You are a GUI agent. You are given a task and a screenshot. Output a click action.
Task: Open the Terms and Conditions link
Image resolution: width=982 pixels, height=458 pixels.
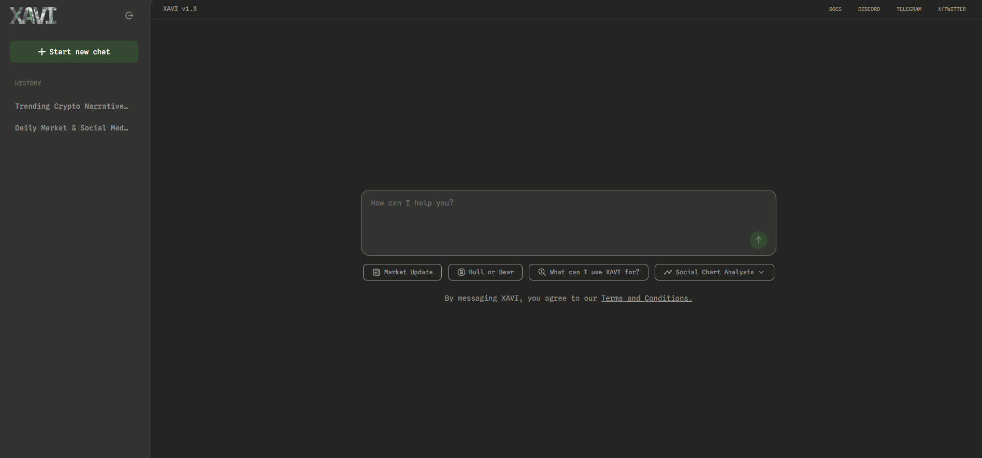pos(646,298)
